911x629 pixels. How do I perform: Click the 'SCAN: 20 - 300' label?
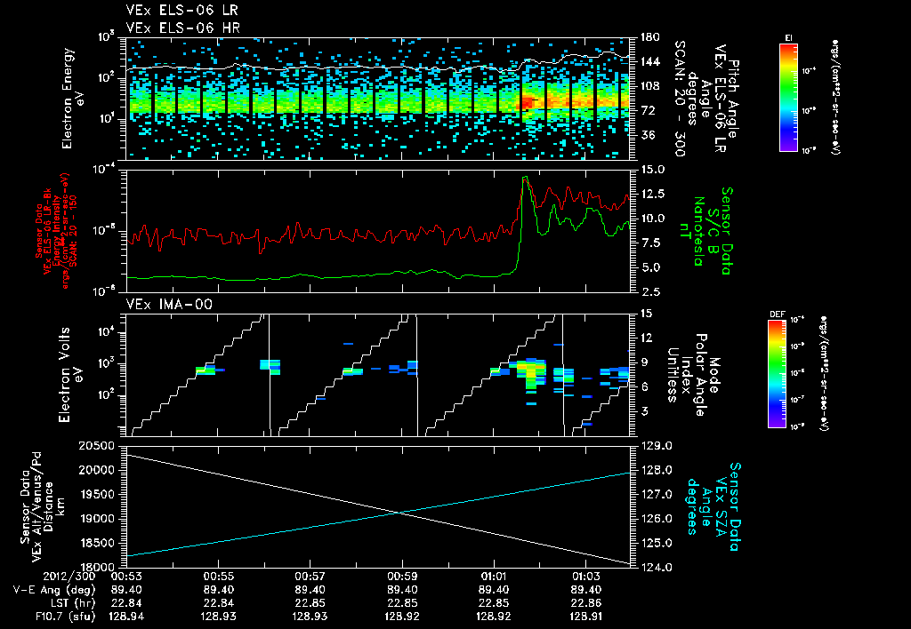pos(680,99)
